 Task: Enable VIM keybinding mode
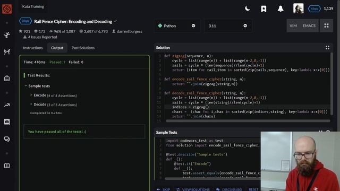(293, 26)
